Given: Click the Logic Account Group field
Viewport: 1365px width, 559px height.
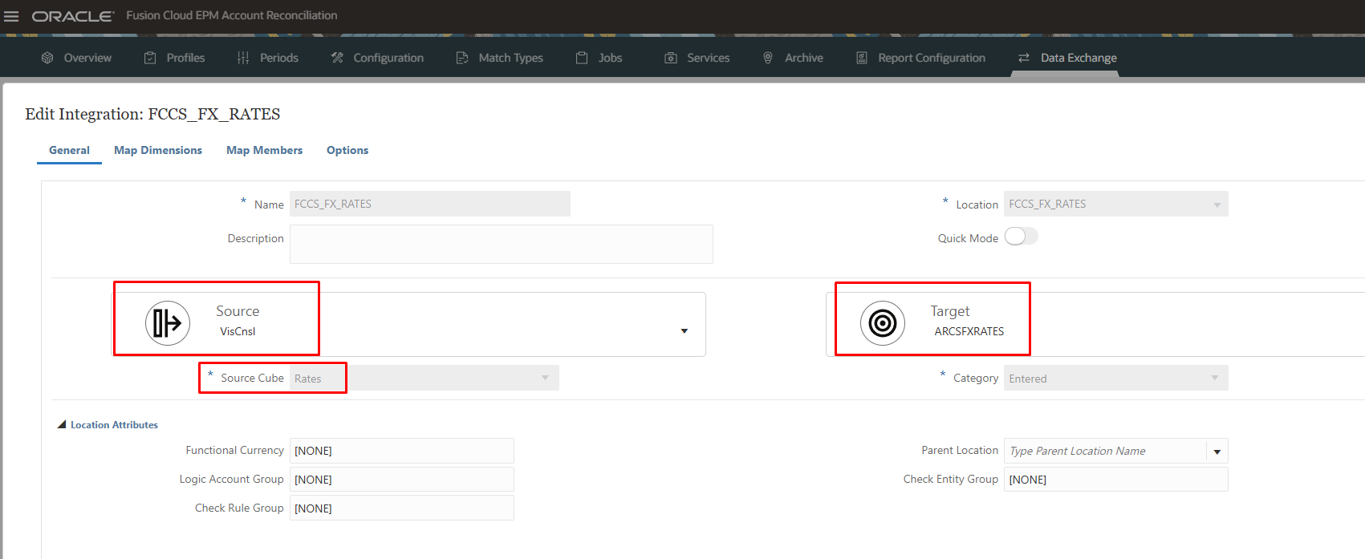Looking at the screenshot, I should 402,480.
